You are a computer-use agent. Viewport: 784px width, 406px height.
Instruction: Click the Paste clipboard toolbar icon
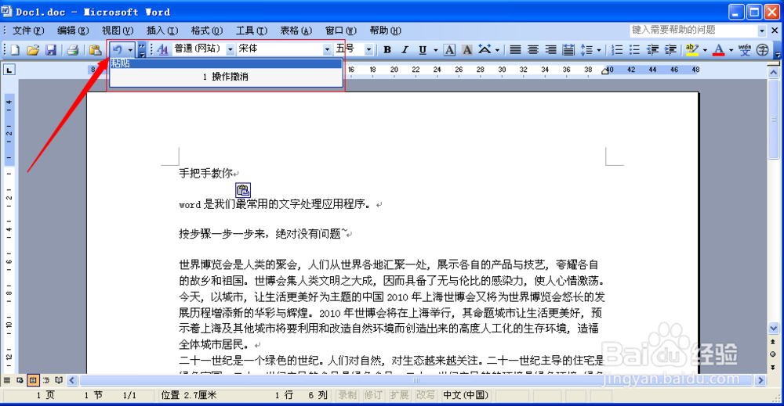click(x=96, y=50)
